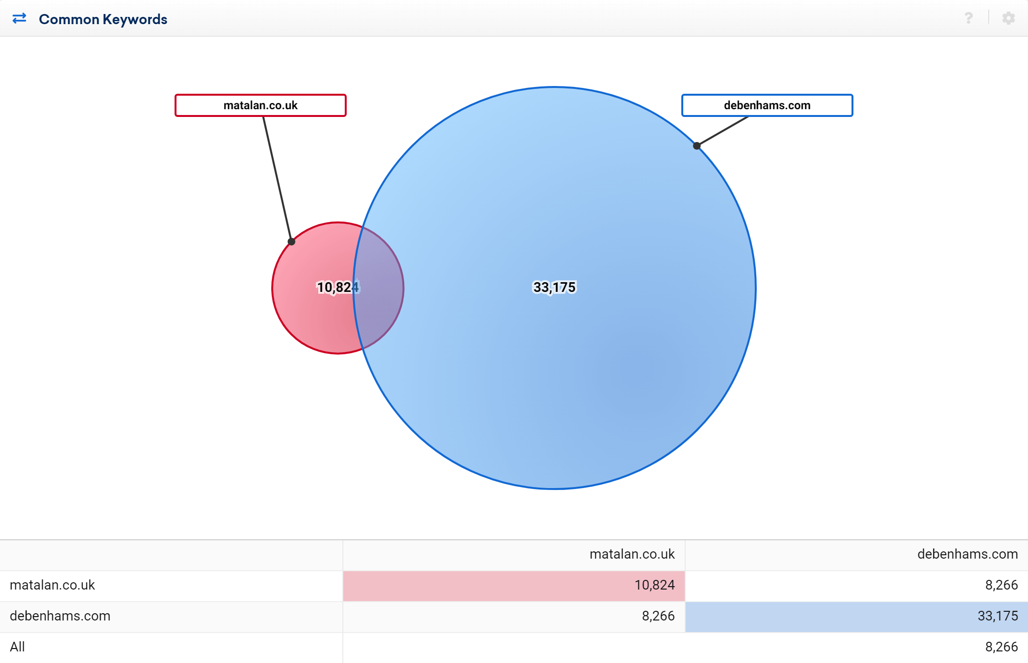Click 8,266 in debenhams.com row

tap(658, 616)
